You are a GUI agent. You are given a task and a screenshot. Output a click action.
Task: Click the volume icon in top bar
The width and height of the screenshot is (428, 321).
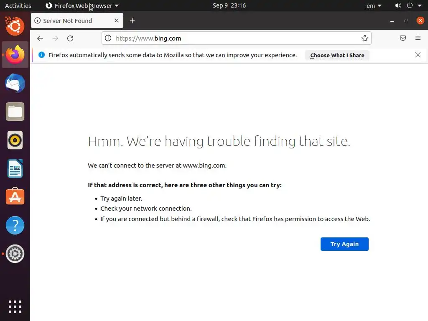[398, 5]
